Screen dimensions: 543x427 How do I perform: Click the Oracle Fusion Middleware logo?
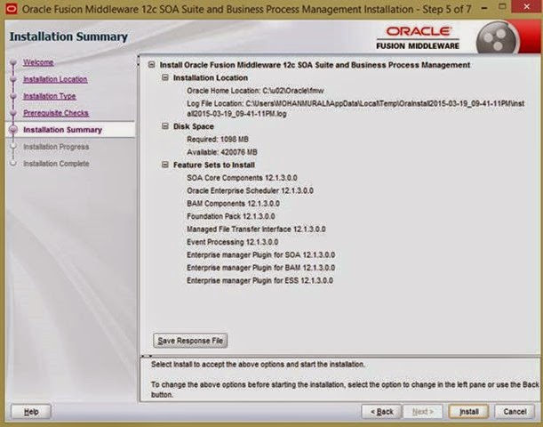click(418, 37)
